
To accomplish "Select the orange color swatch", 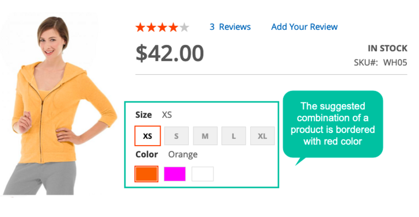I will 146,174.
